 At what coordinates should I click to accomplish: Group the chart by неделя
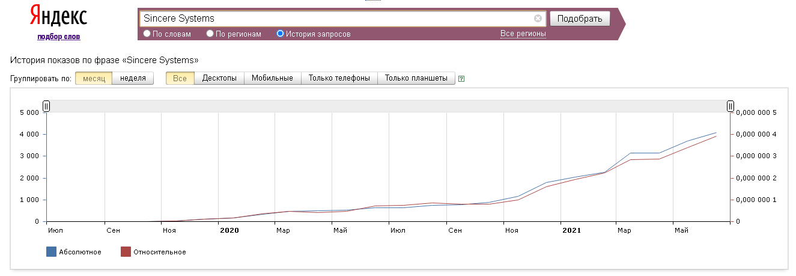[133, 78]
